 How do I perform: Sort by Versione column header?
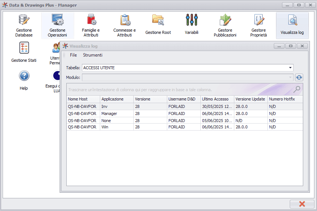tap(150, 99)
